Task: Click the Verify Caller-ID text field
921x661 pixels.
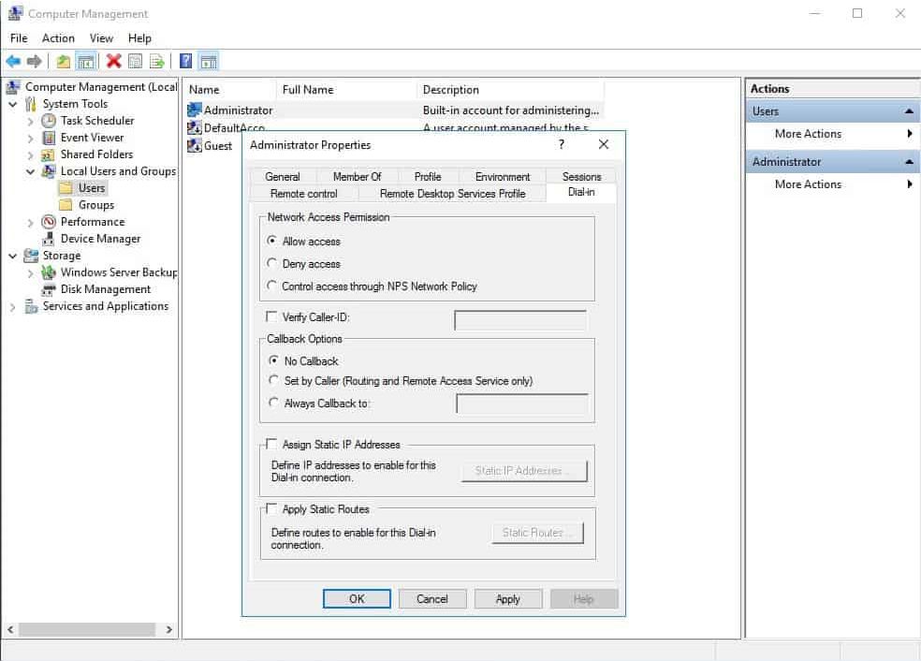Action: click(520, 320)
